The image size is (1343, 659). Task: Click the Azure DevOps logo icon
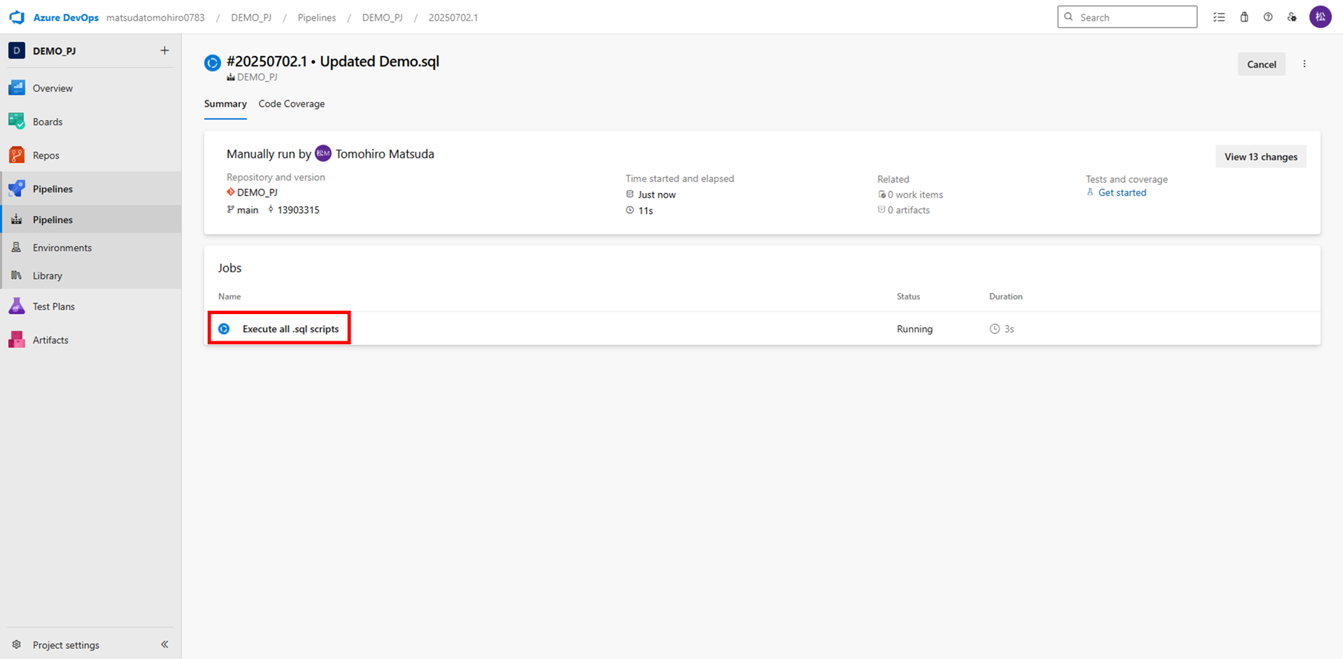[17, 17]
